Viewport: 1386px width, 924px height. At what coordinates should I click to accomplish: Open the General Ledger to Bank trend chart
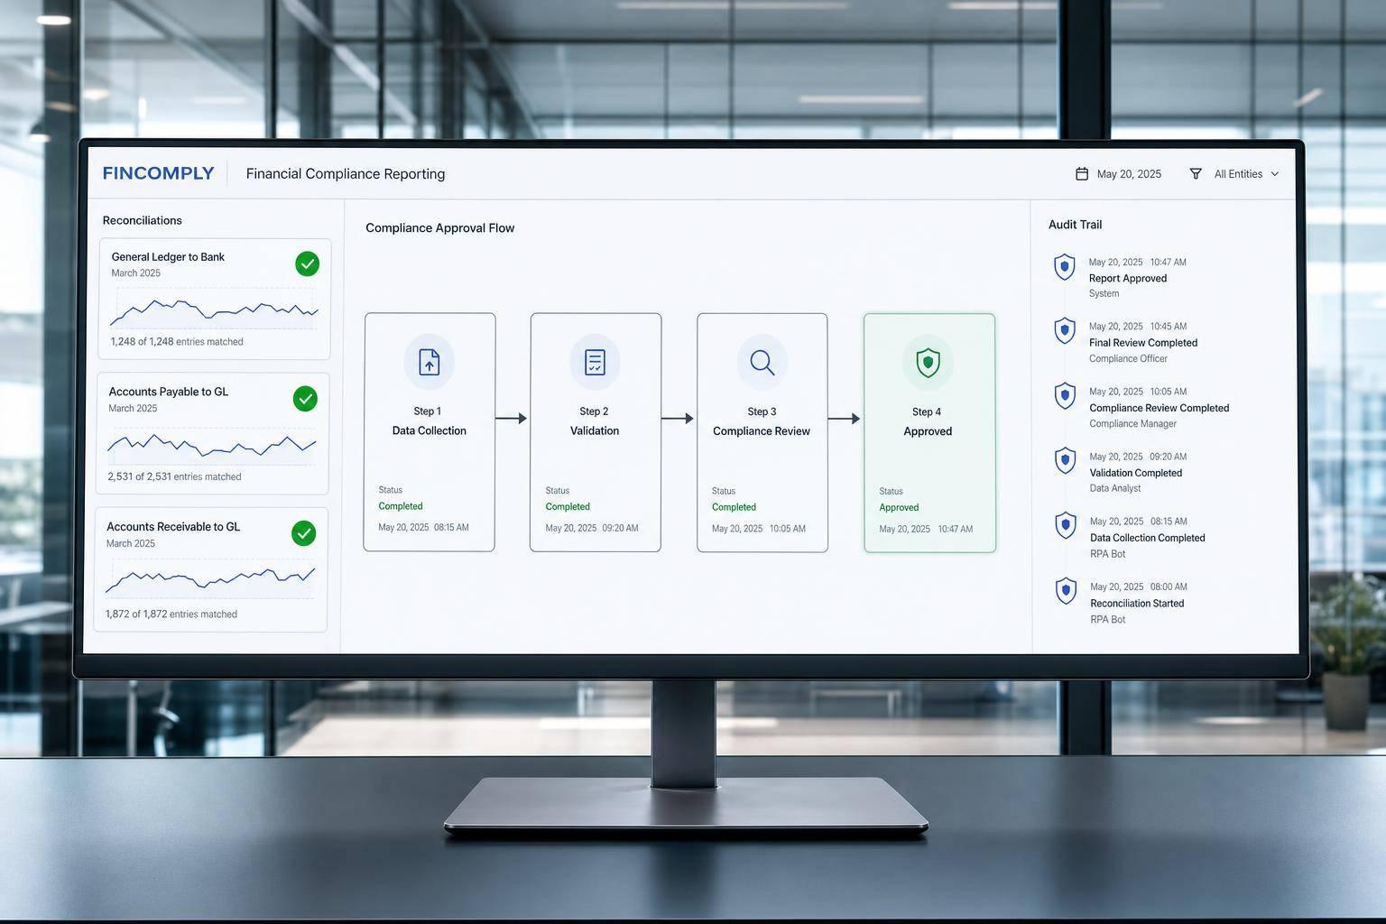click(214, 310)
